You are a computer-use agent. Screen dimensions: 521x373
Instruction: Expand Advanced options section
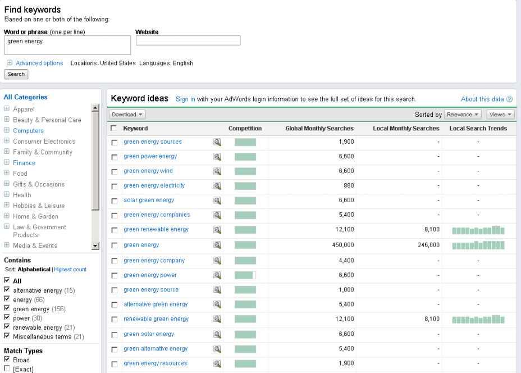pos(39,63)
